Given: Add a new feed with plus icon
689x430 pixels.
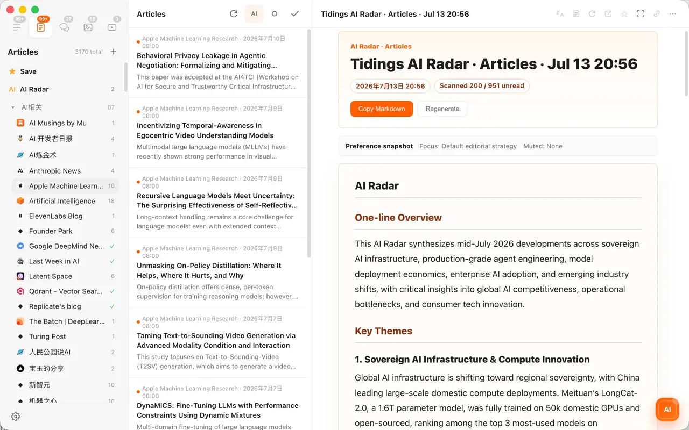Looking at the screenshot, I should click(x=114, y=52).
